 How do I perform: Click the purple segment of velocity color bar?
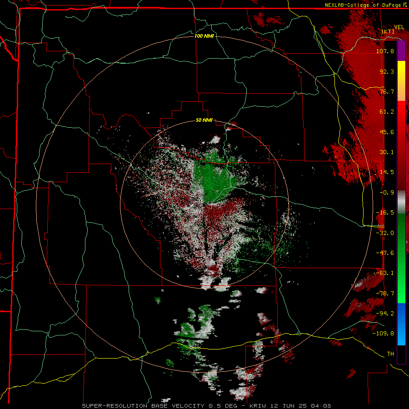tap(401, 50)
